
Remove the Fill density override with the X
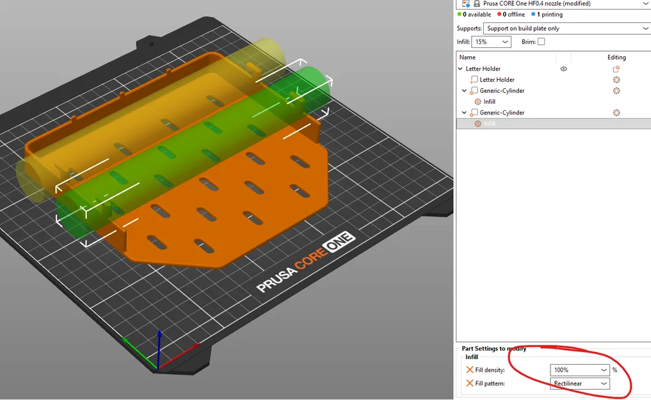click(470, 370)
